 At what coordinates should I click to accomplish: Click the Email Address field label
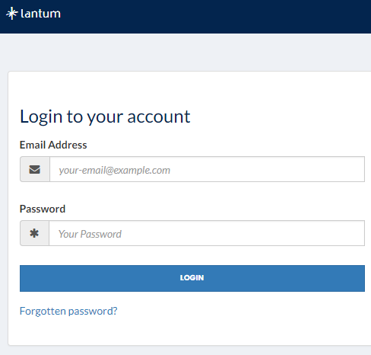(53, 145)
